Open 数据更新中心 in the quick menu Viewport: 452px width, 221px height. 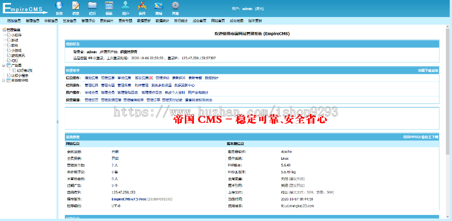pyautogui.click(x=185, y=85)
